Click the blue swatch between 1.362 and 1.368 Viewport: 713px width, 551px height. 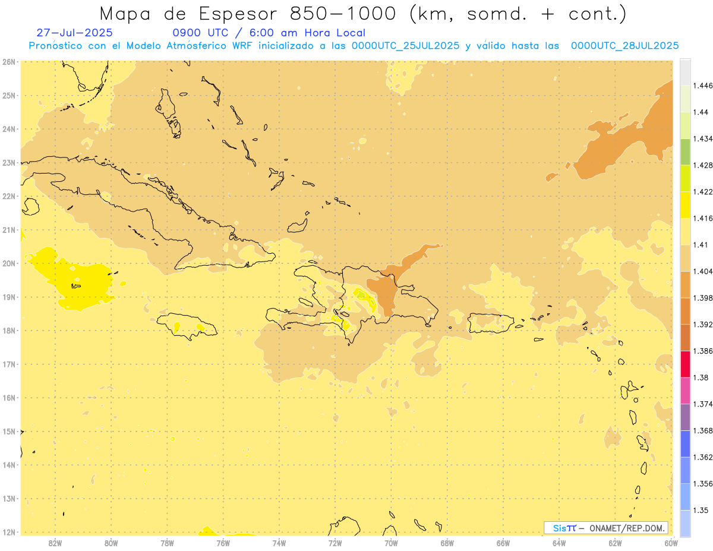click(x=685, y=443)
